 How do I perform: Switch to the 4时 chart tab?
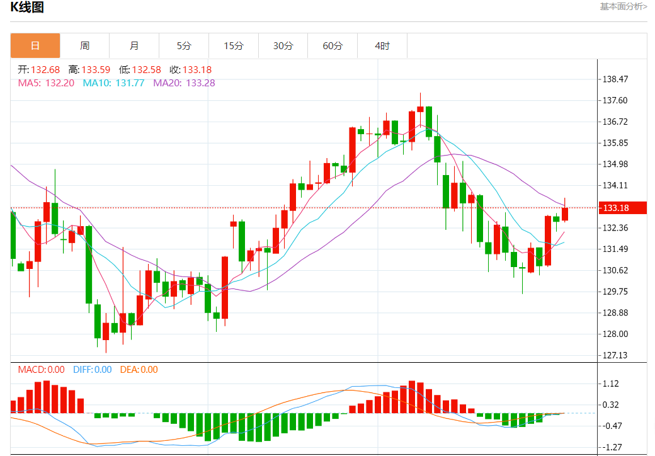[x=382, y=45]
